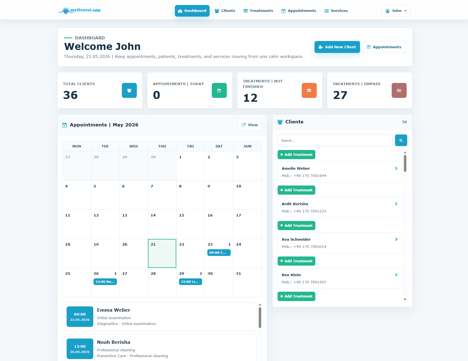Click Ardit Berisha client name
The height and width of the screenshot is (361, 468).
pyautogui.click(x=295, y=204)
